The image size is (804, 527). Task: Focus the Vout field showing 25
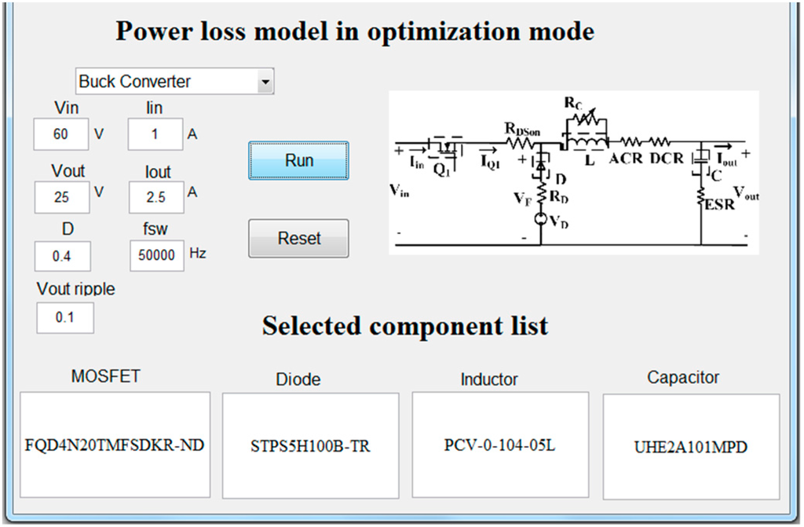[61, 197]
